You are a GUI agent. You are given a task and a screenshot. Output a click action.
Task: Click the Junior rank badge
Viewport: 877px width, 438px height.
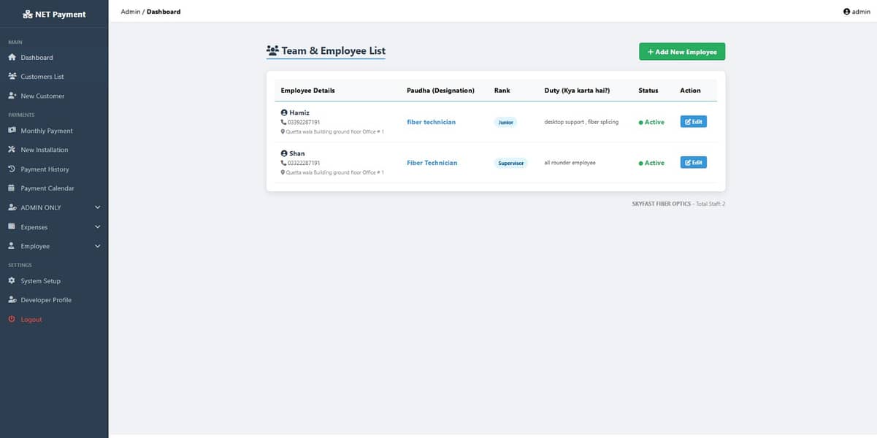[505, 122]
